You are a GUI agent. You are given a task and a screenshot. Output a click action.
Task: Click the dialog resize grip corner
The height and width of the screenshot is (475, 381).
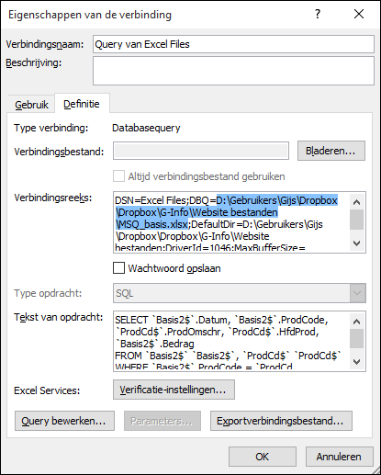tap(375, 469)
